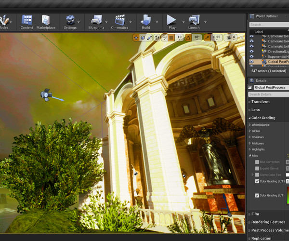
Task: Toggle scale snapping arrow icon
Action: coord(207,38)
